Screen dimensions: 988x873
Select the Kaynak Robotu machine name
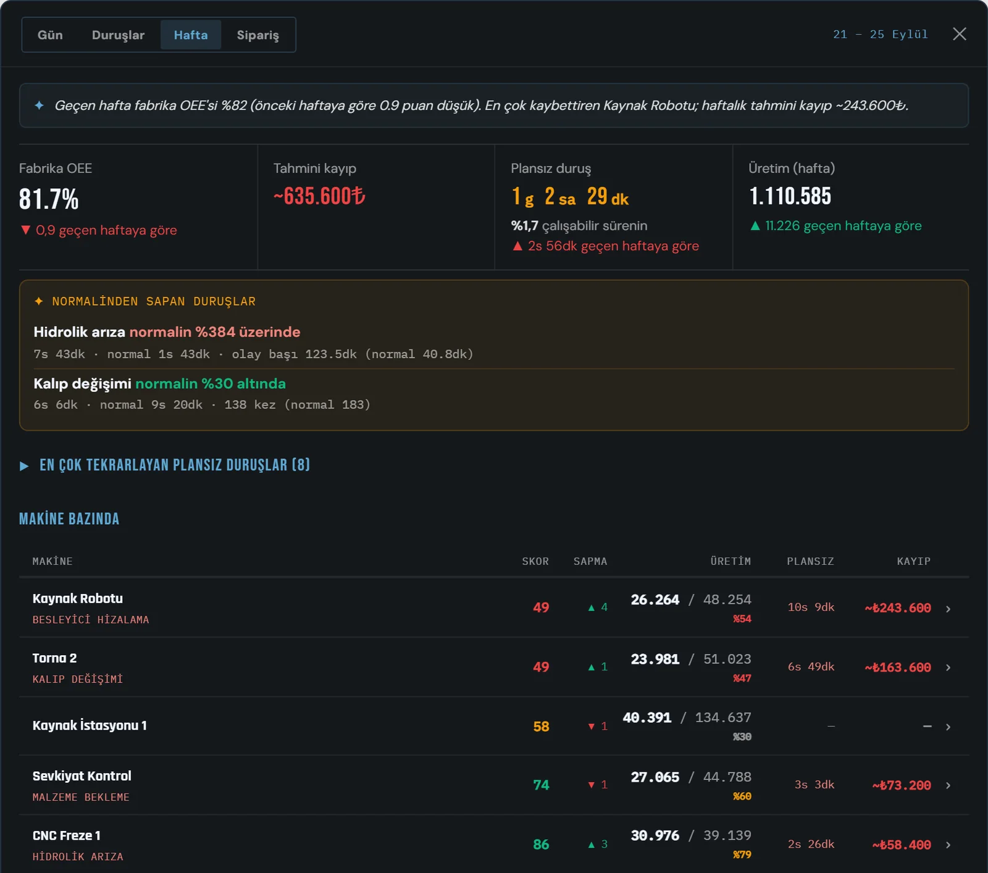coord(78,598)
